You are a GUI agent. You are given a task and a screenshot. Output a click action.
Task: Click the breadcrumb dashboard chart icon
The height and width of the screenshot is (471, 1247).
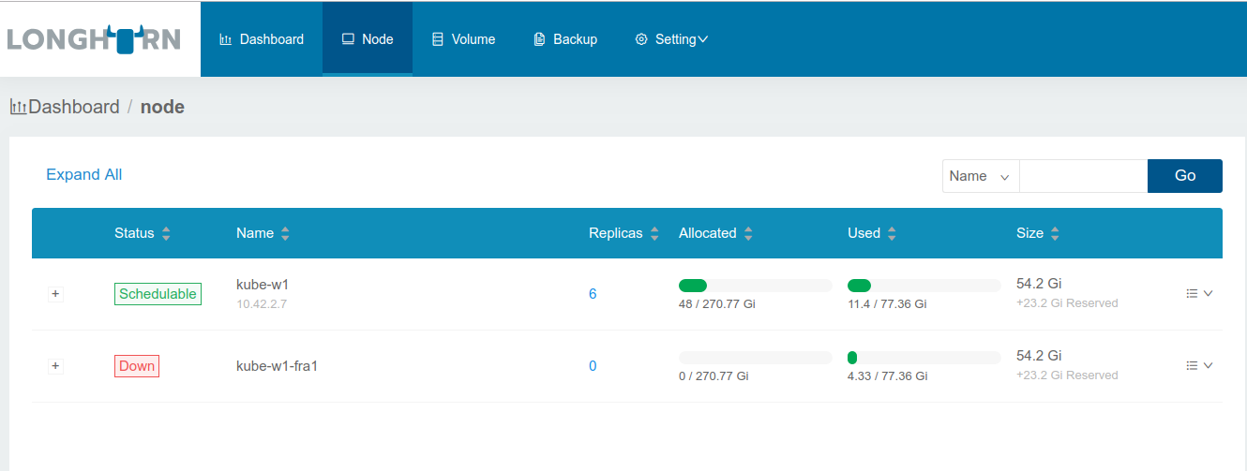[18, 107]
